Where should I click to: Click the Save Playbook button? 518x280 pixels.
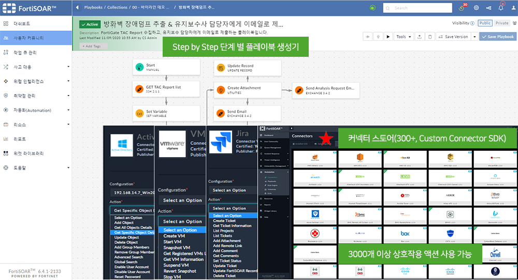coord(497,37)
